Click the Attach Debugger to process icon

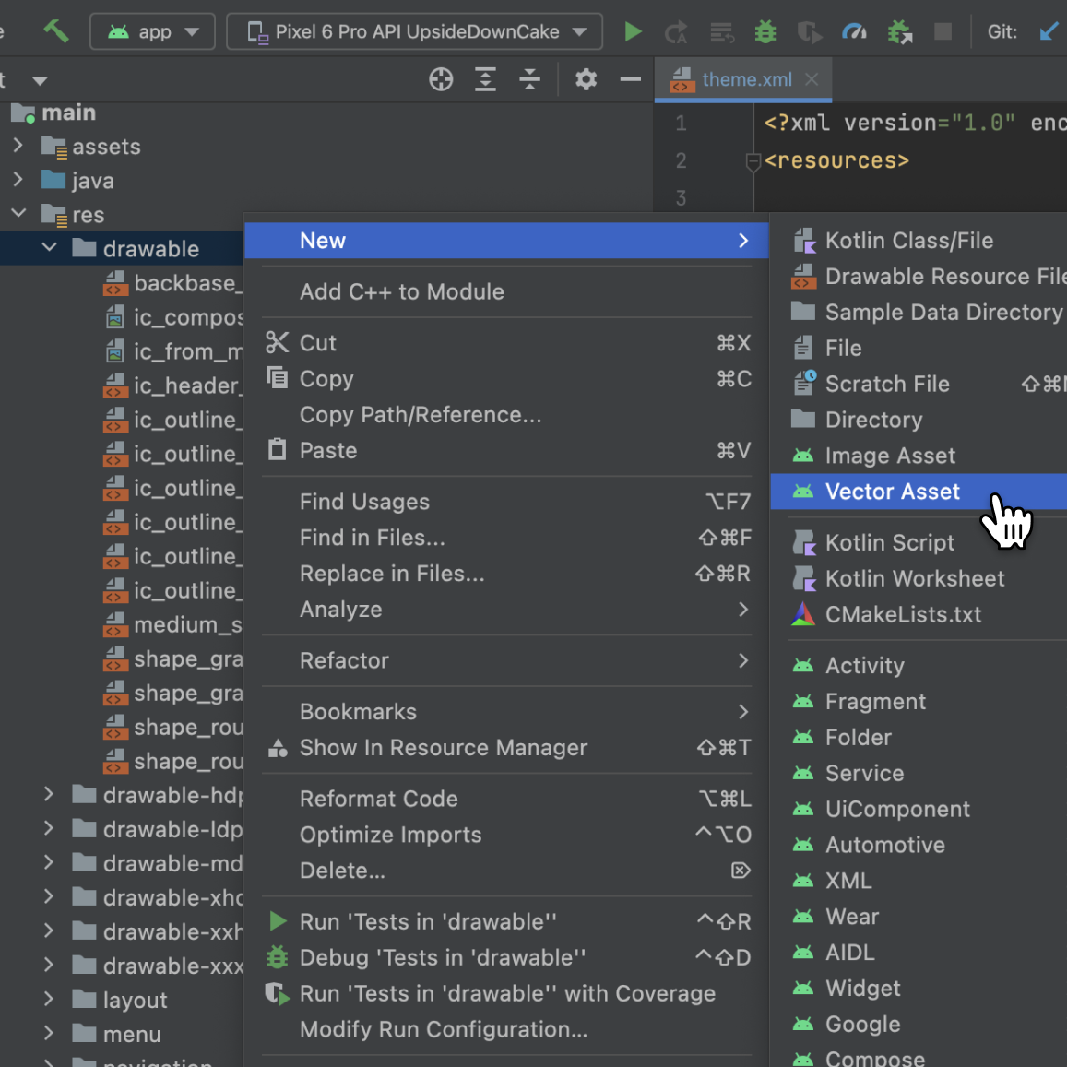[x=899, y=32]
